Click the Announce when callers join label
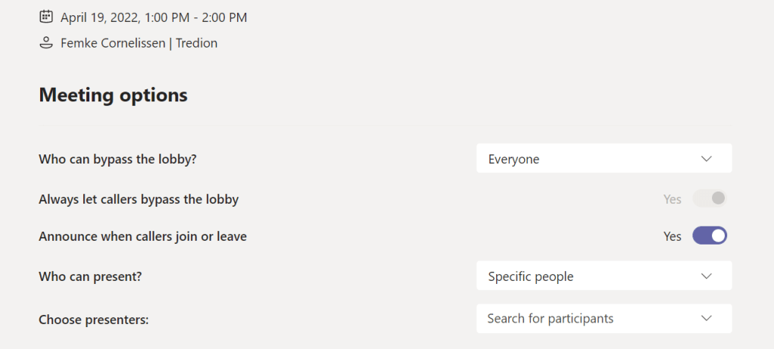Screen dimensions: 774x349 (142, 236)
